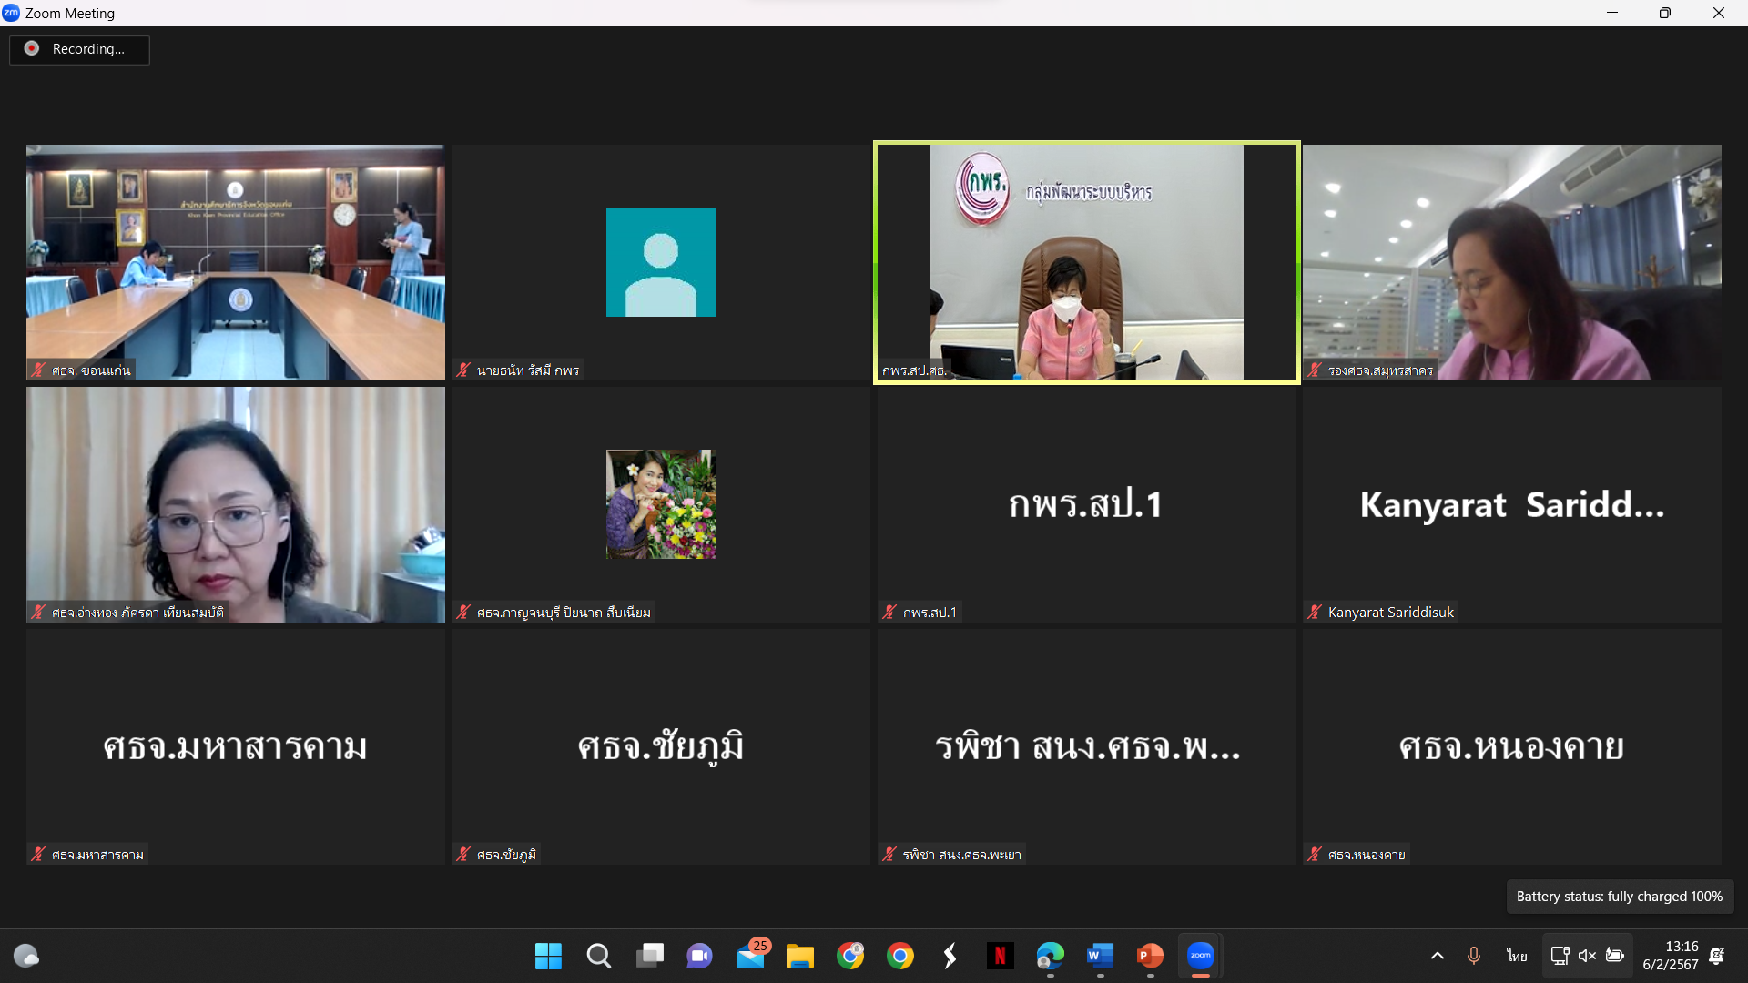
Task: Open the Chat app on taskbar
Action: 699,956
